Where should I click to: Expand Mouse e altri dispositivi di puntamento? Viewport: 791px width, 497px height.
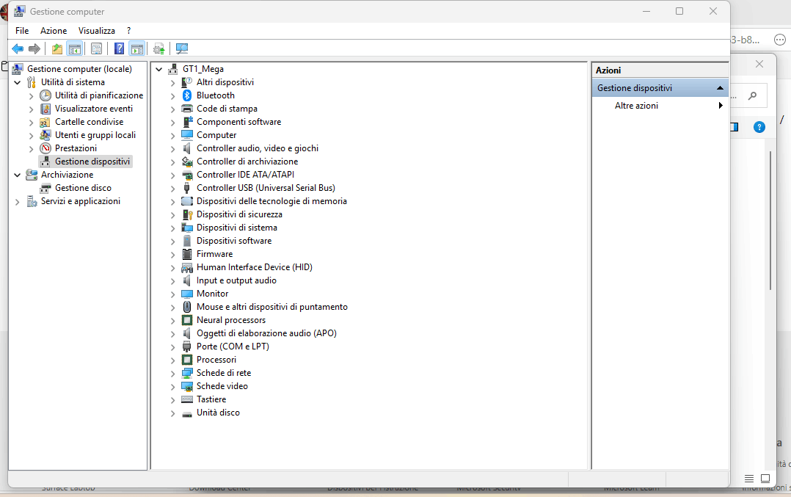point(172,308)
